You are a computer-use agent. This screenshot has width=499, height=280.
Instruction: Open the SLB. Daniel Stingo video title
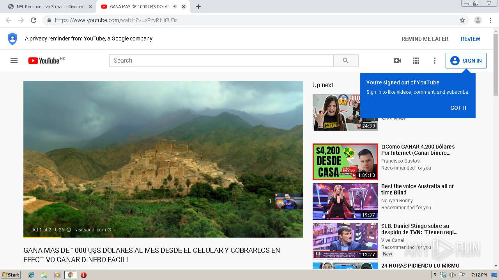[x=419, y=229]
